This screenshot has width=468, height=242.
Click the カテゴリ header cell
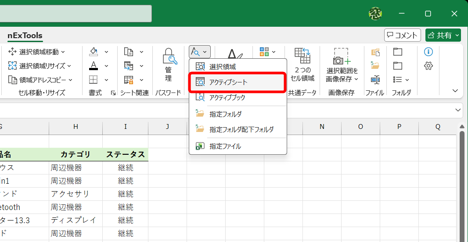[76, 154]
